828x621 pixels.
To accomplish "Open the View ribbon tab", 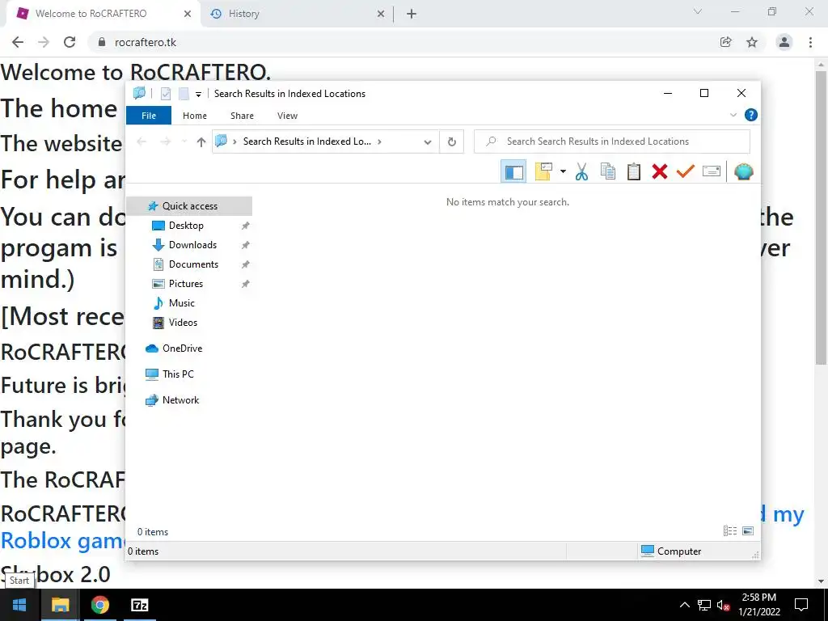I will point(287,116).
